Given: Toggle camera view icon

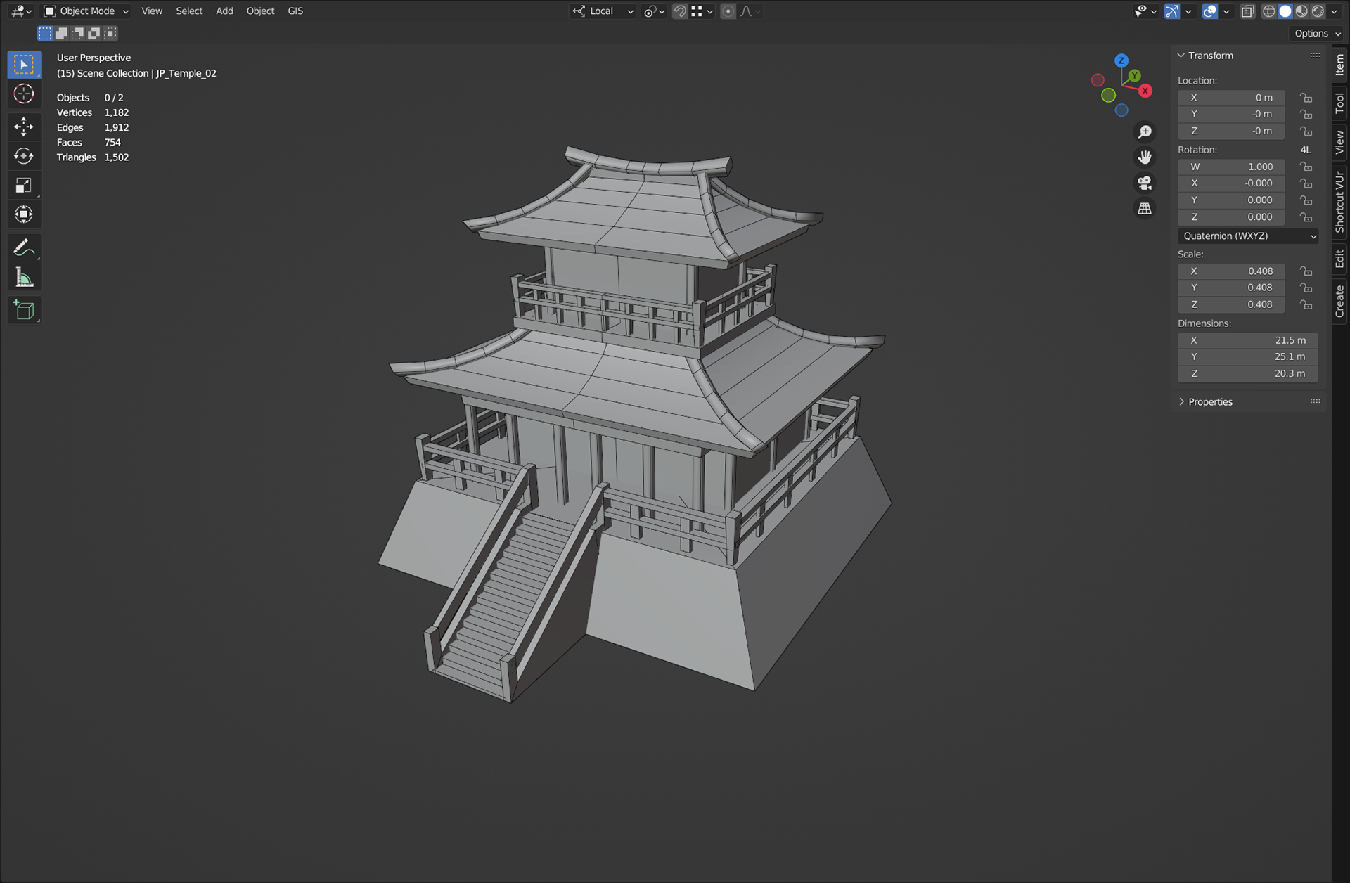Looking at the screenshot, I should 1145,183.
